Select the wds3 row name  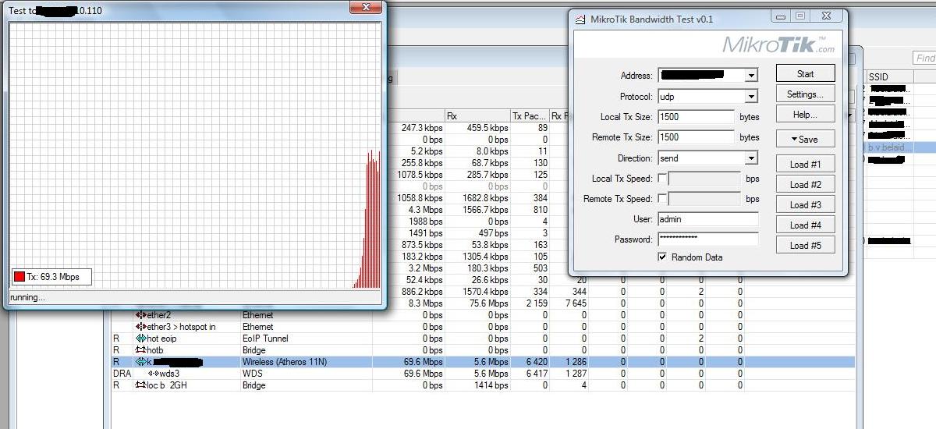[170, 374]
